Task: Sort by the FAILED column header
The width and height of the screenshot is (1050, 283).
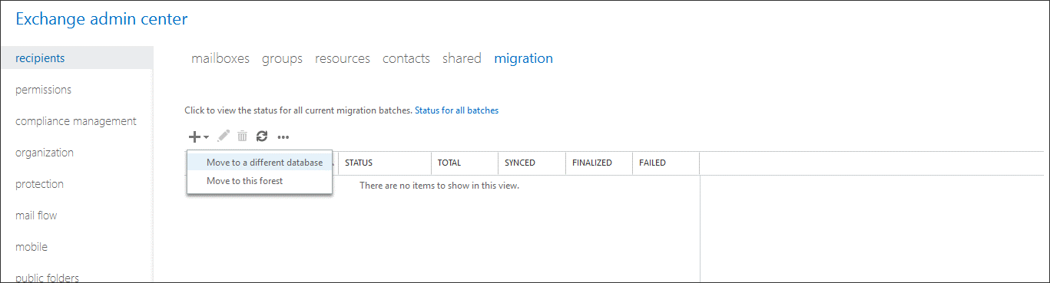Action: 666,163
